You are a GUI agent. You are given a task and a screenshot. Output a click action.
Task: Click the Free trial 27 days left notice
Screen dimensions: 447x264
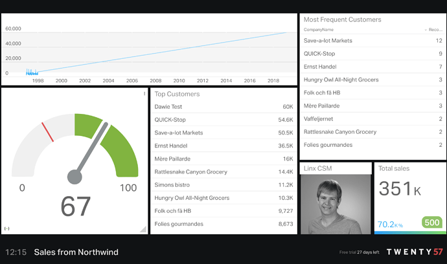click(x=359, y=252)
